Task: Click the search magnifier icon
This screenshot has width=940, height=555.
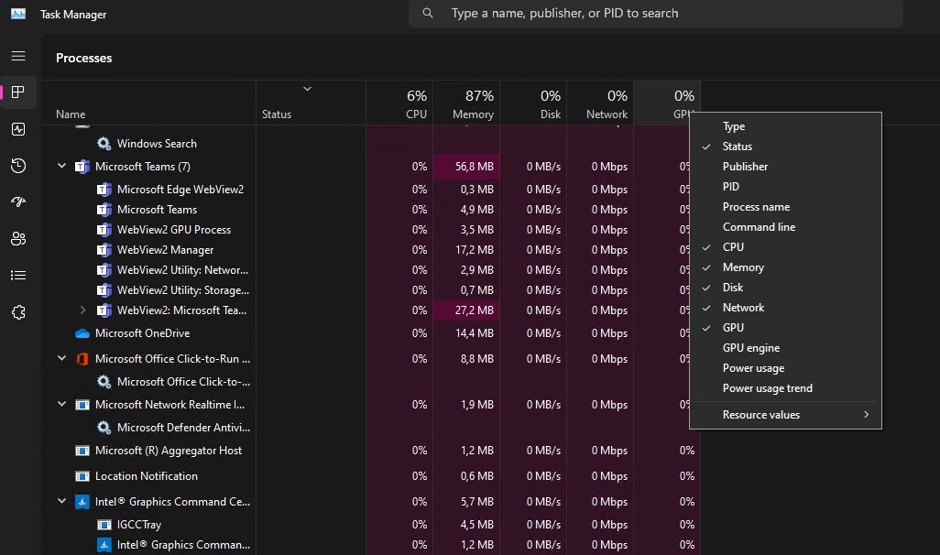Action: pos(428,13)
